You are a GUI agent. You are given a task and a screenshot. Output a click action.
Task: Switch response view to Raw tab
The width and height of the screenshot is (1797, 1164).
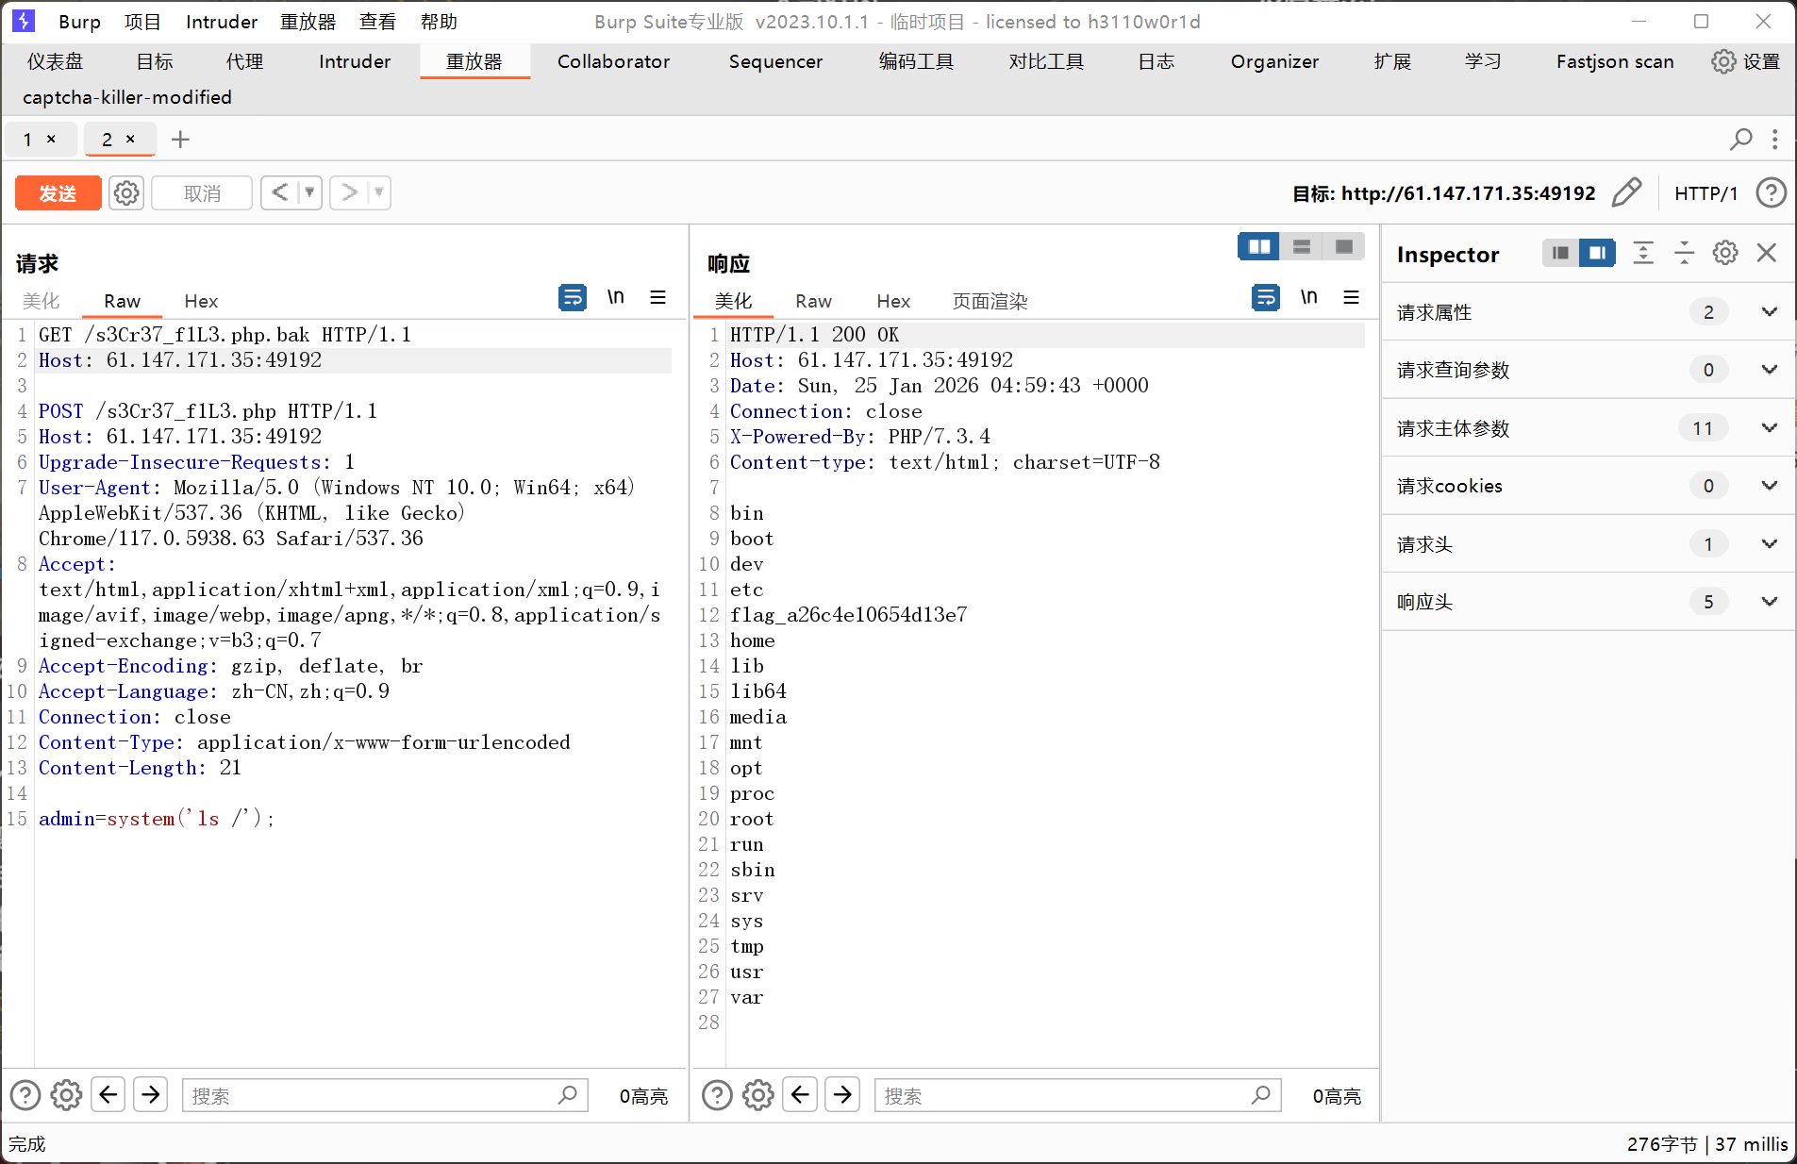point(813,301)
